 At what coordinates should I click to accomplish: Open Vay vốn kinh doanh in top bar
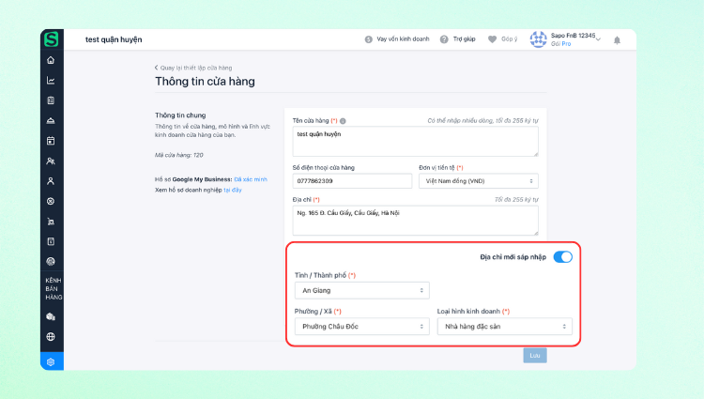tap(396, 39)
